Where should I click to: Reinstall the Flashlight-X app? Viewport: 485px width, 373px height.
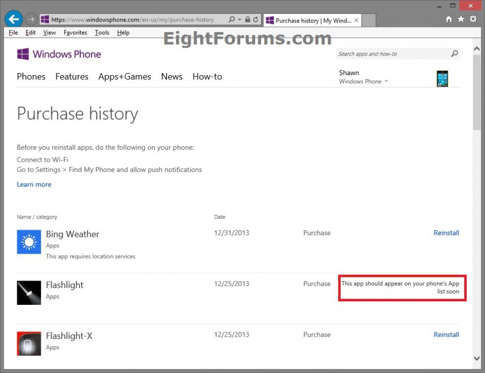click(446, 335)
